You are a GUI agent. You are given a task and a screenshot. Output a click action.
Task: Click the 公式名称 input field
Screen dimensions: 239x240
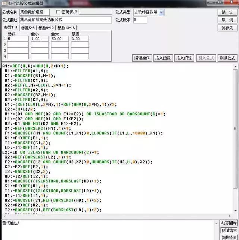(x=34, y=12)
